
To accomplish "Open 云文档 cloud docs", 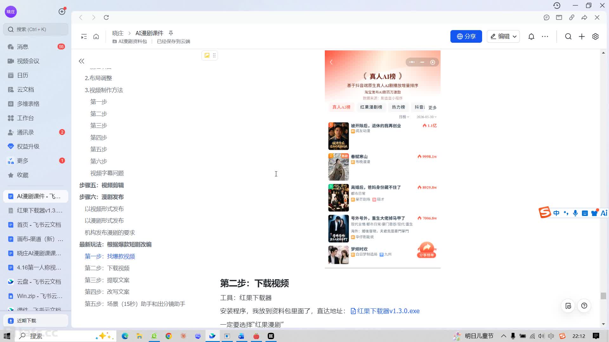I will [x=36, y=89].
